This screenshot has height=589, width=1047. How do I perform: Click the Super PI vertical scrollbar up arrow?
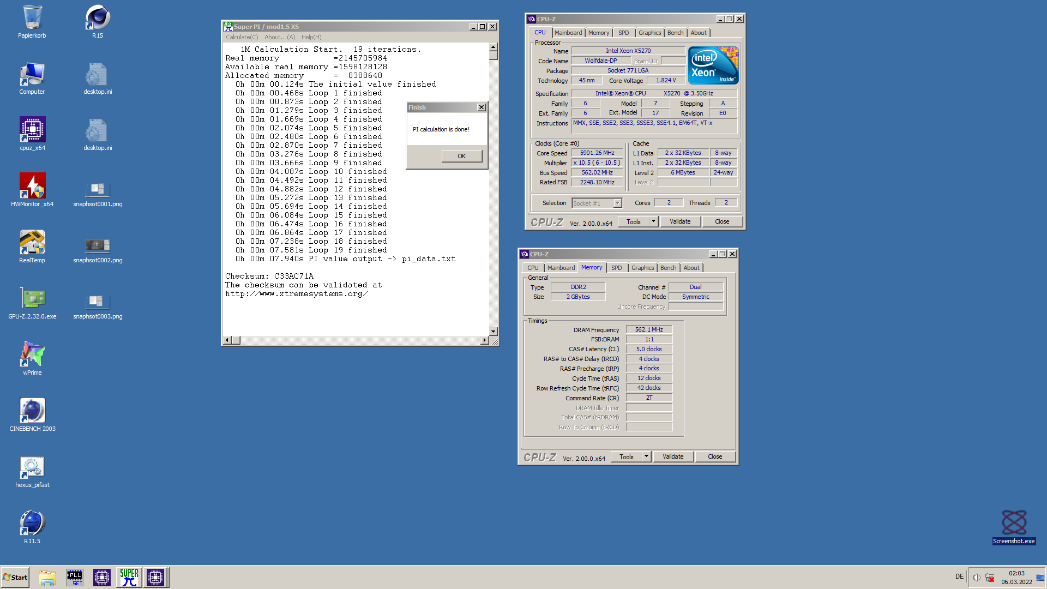tap(494, 47)
